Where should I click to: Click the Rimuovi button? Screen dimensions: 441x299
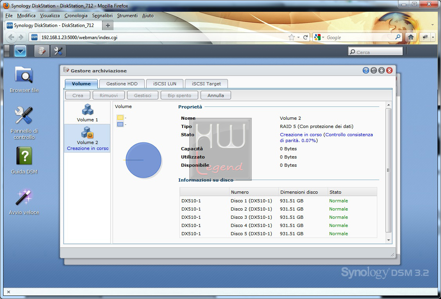[x=109, y=95]
